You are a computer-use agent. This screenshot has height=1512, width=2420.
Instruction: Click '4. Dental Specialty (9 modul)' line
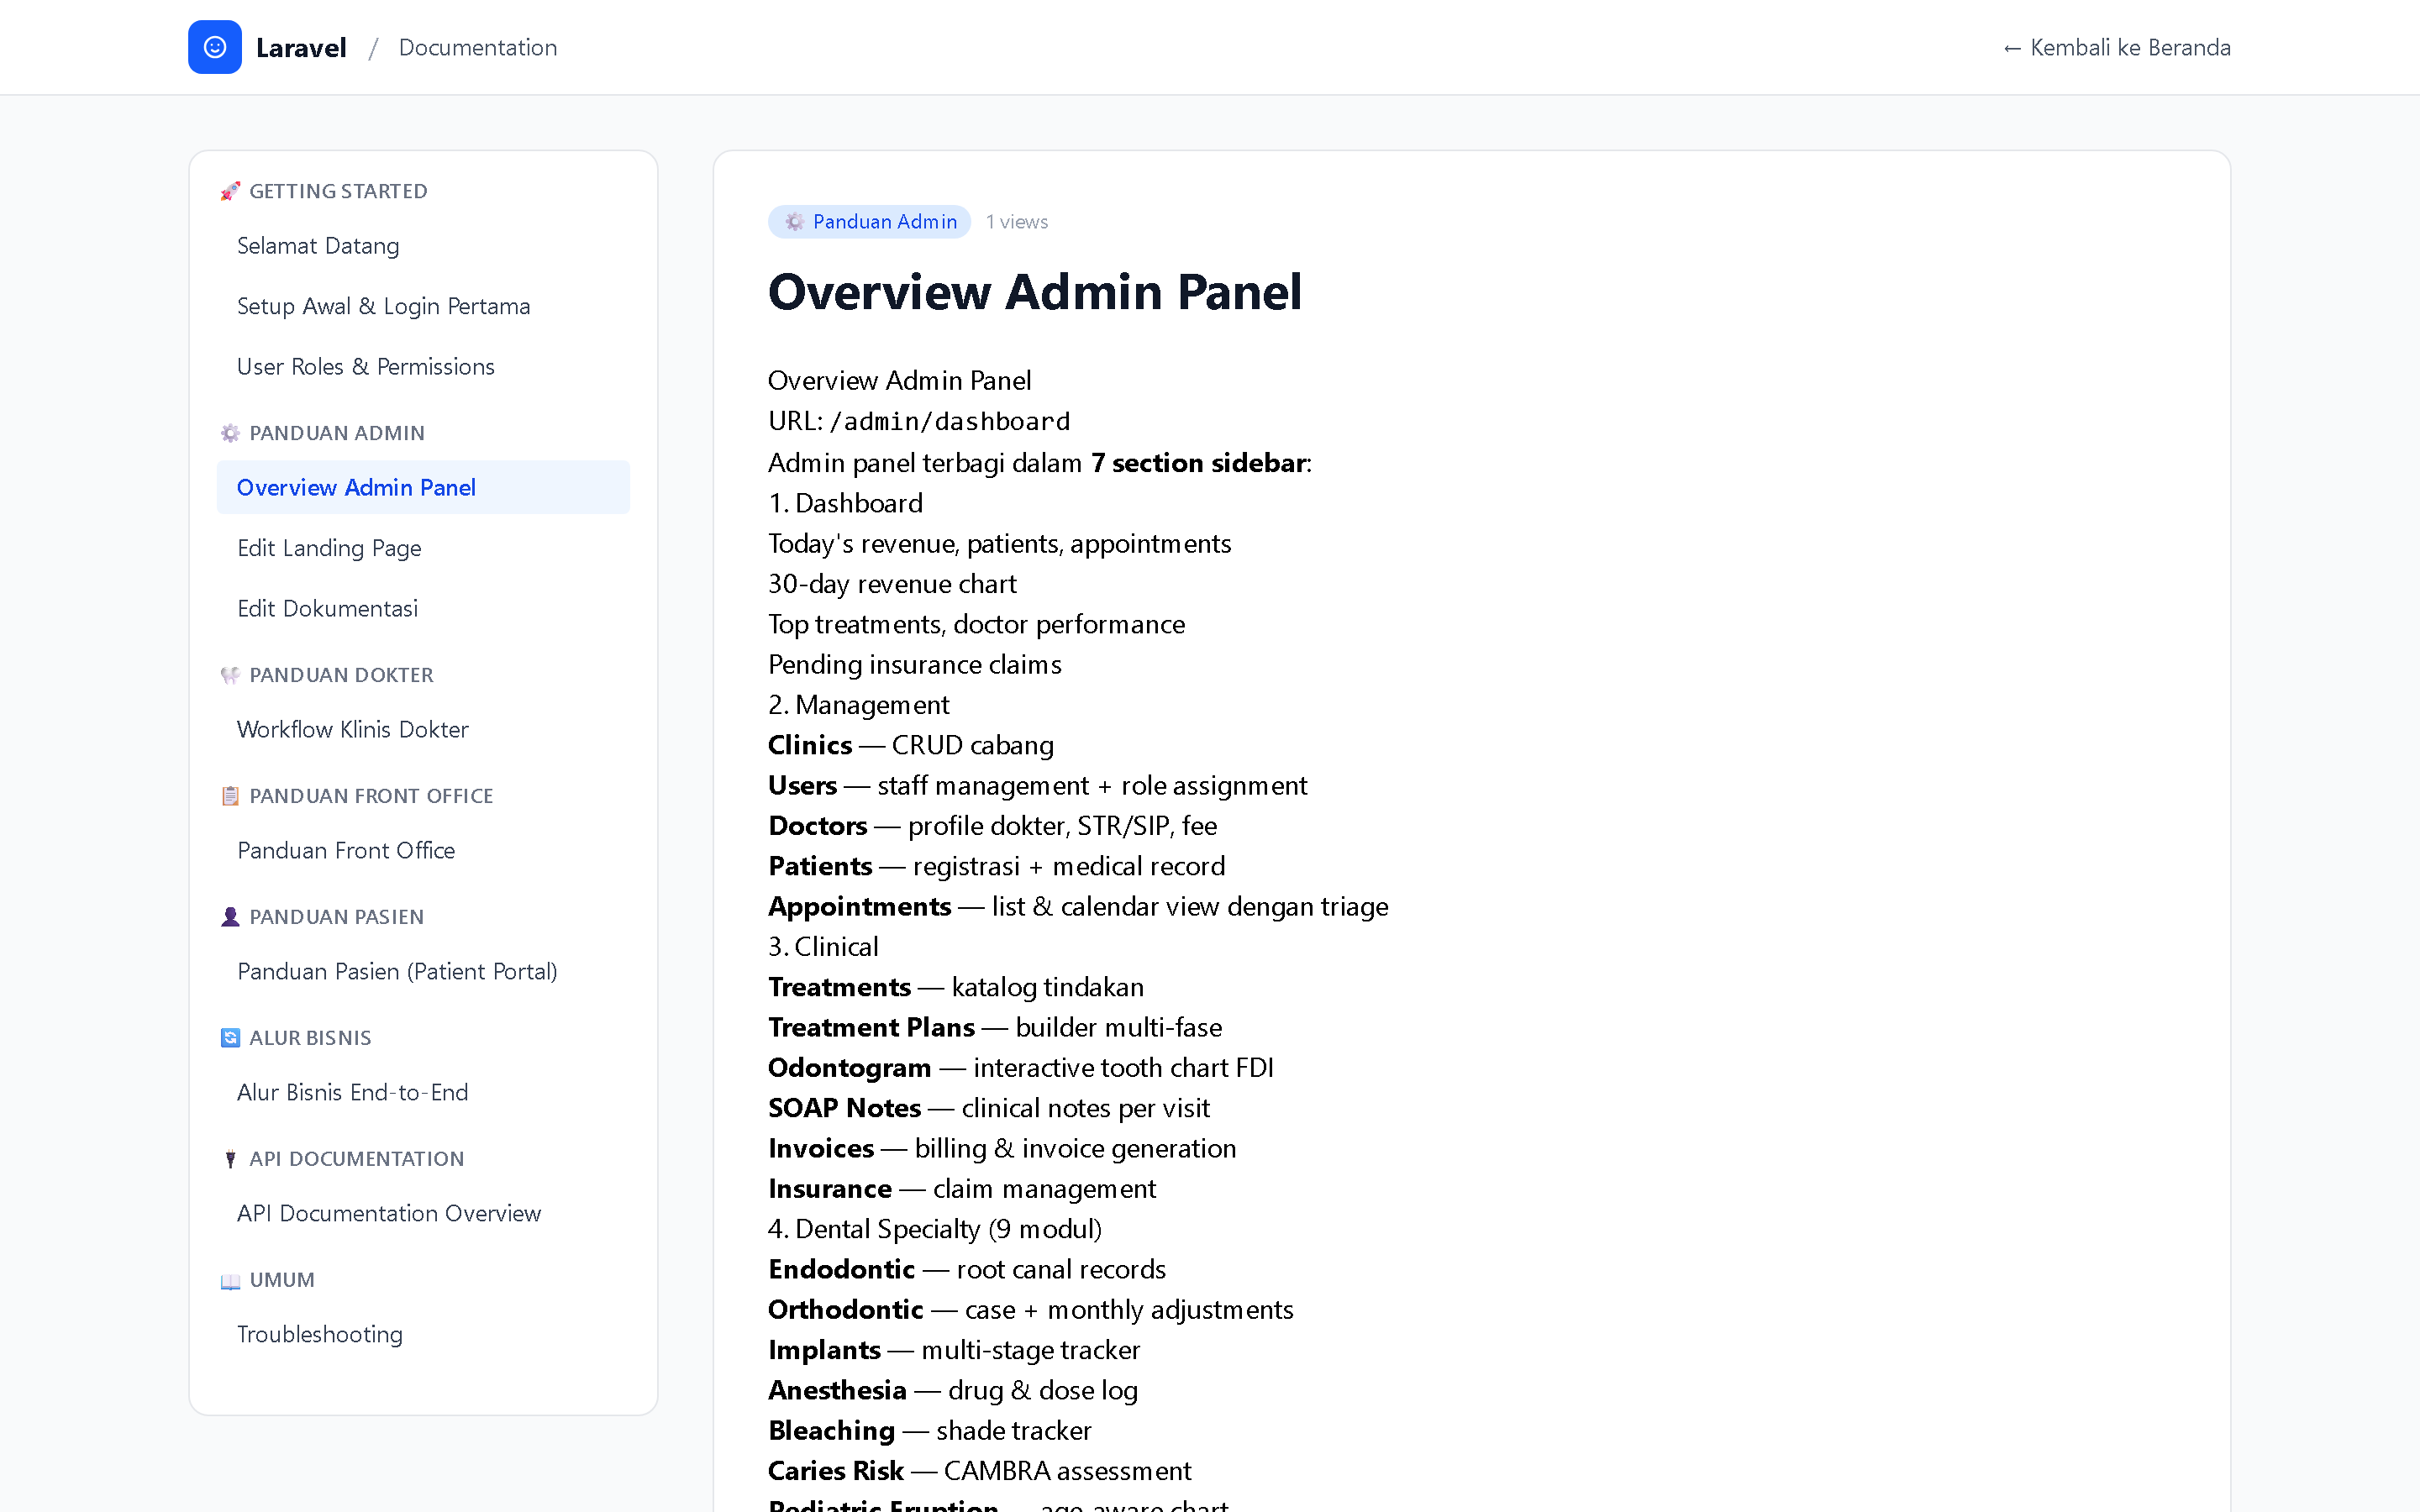[935, 1229]
